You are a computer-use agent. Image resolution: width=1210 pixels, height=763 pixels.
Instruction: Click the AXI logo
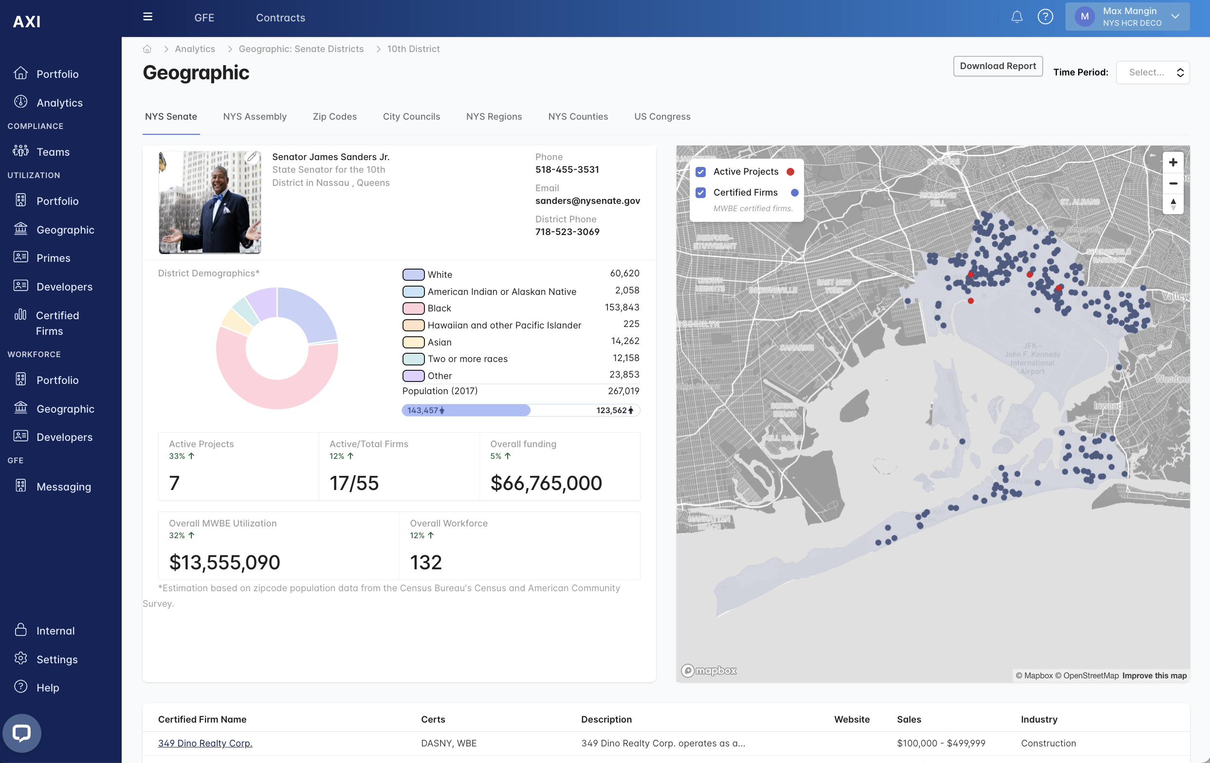27,21
